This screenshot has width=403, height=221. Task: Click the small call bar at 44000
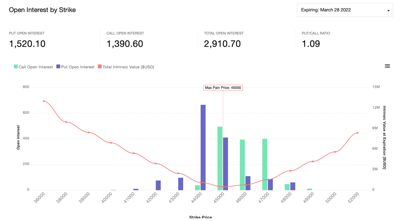coord(198,188)
